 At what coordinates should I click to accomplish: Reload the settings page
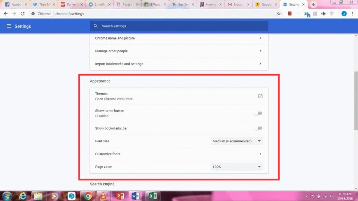click(x=22, y=14)
